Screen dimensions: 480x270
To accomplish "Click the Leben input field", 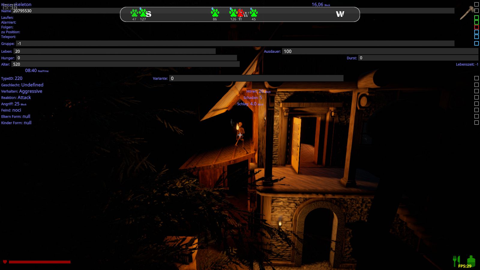I will tap(115, 51).
